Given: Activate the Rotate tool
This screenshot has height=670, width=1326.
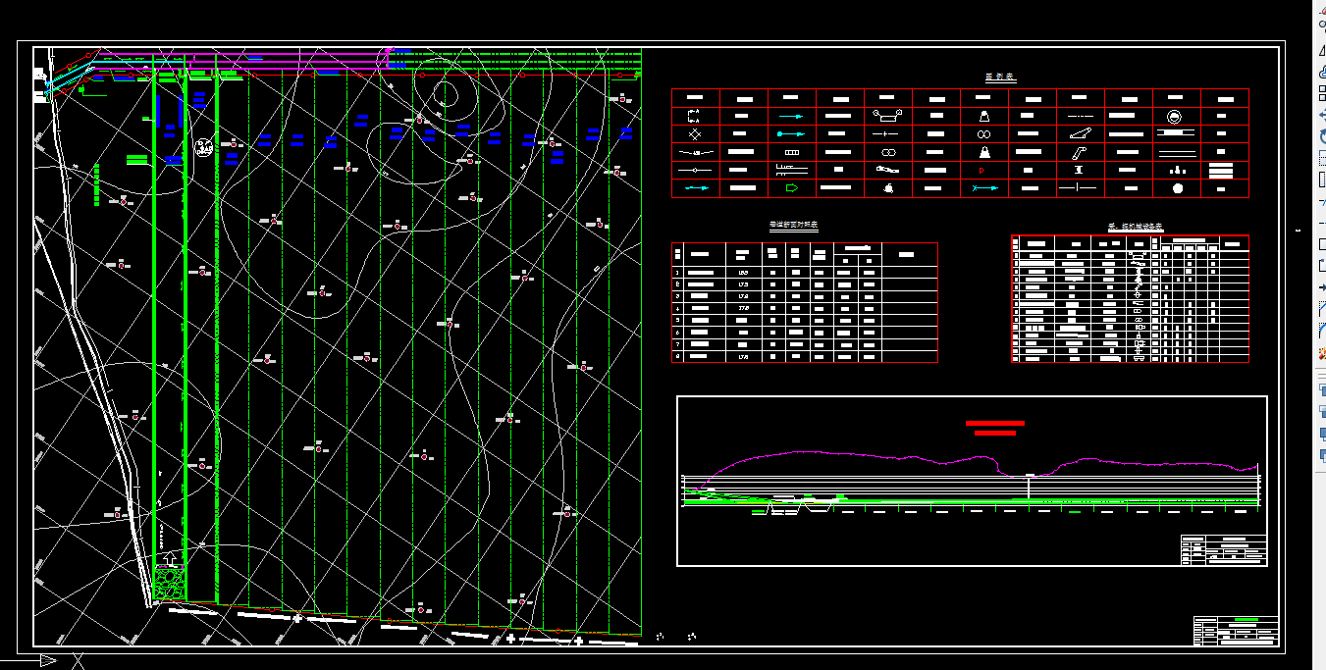Looking at the screenshot, I should point(1321,136).
